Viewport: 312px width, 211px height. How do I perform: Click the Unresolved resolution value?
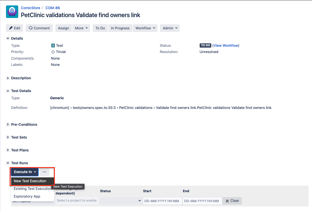click(x=209, y=52)
